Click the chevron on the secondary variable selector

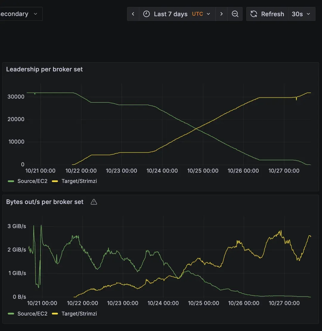[x=35, y=14]
